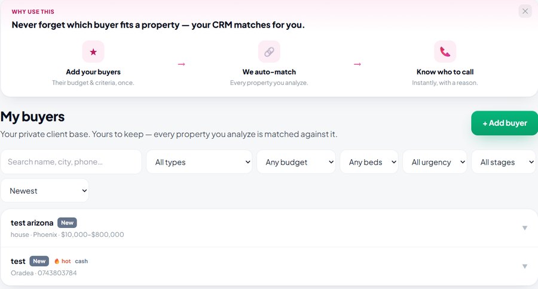Click the flame hot icon on test buyer

[x=57, y=261]
